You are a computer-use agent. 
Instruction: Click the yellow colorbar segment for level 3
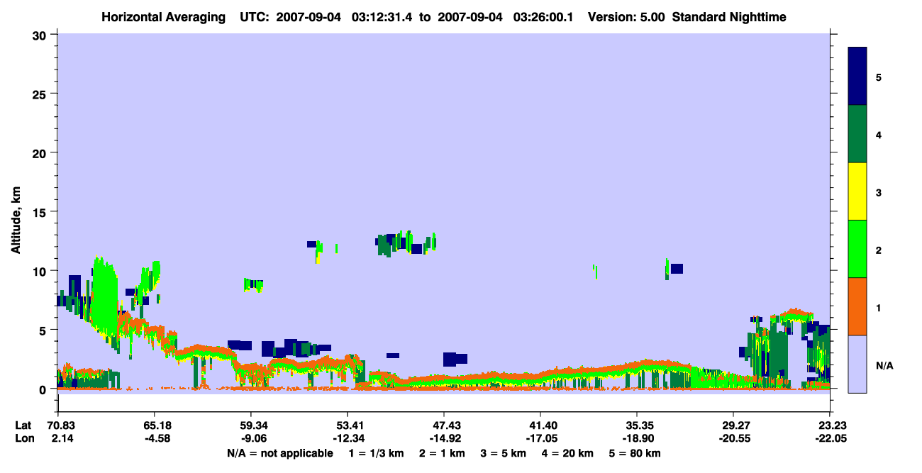coord(857,191)
